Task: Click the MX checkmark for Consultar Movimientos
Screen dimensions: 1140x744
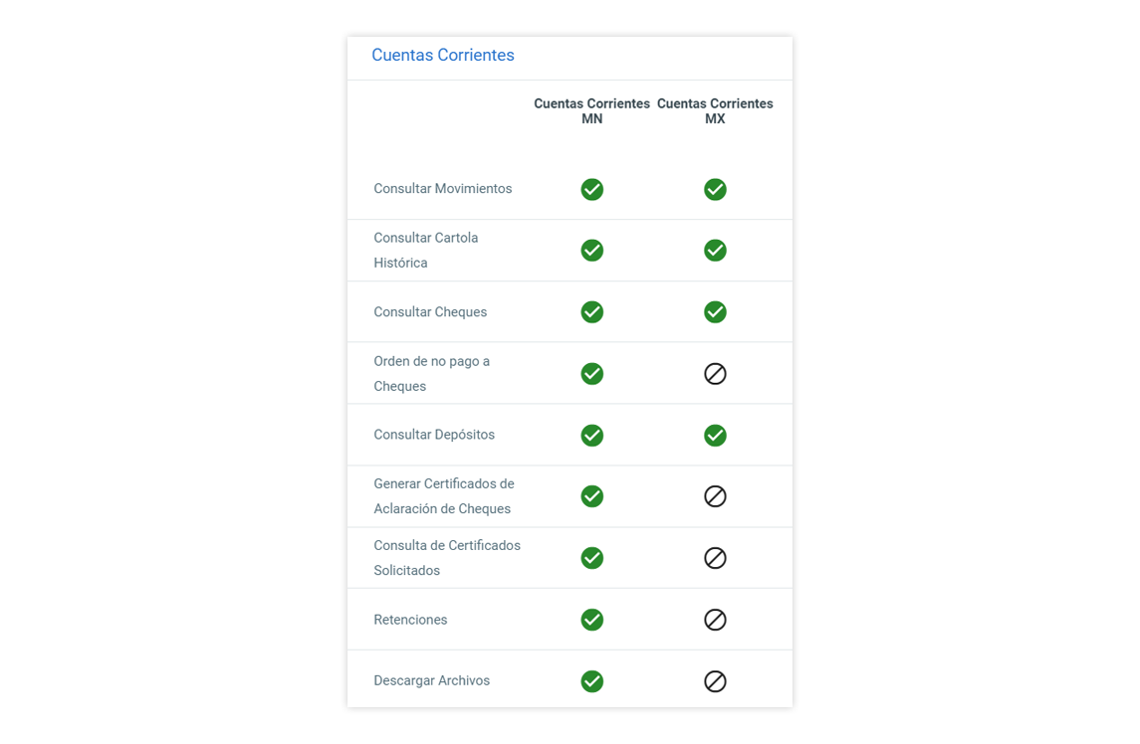Action: point(715,189)
